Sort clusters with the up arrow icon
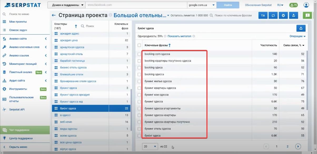The height and width of the screenshot is (154, 317). 76,26
